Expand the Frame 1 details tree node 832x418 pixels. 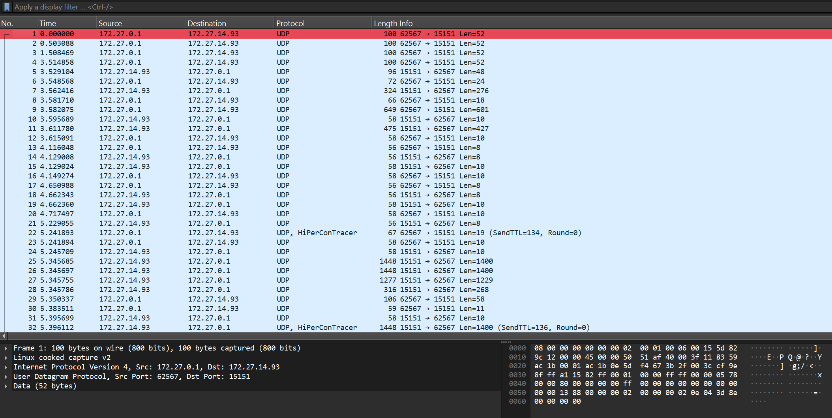6,348
